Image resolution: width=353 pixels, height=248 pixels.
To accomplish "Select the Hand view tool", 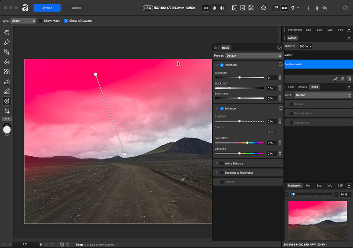I will [7, 32].
